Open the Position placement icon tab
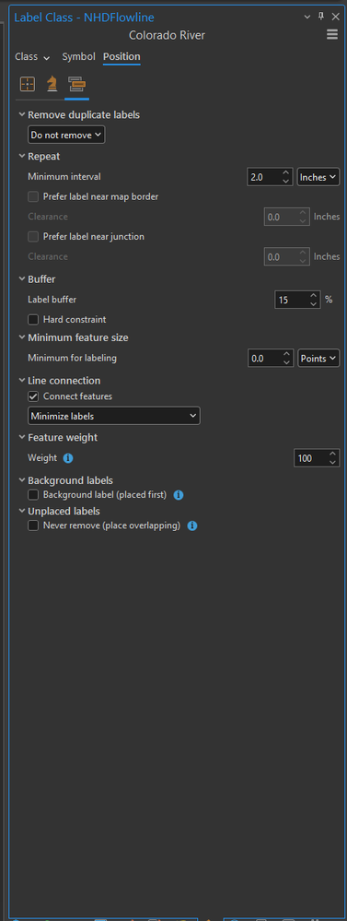 (x=28, y=85)
